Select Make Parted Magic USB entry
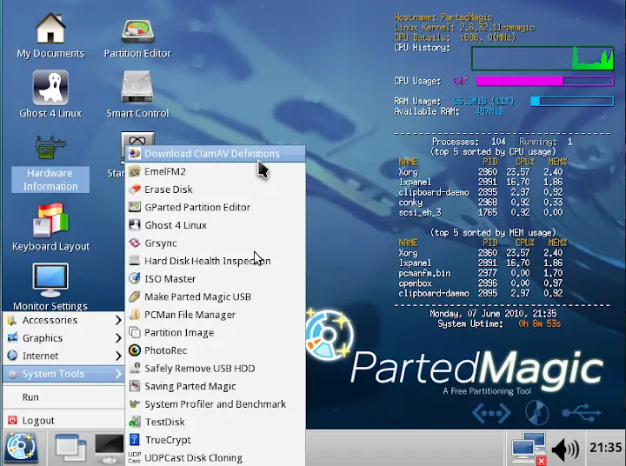Viewport: 626px width, 466px height. [x=216, y=296]
